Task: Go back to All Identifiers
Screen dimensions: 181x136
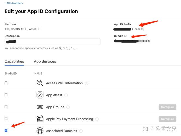Action: click(14, 3)
